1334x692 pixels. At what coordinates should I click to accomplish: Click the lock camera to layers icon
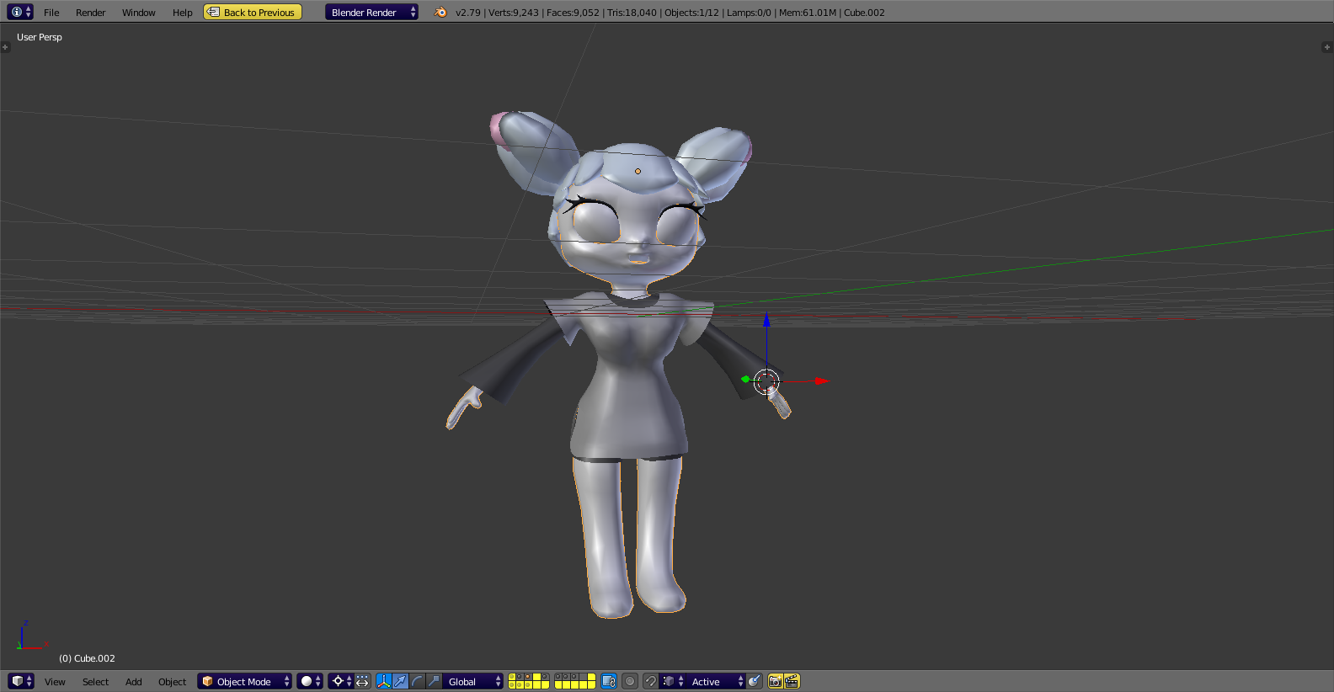(609, 681)
